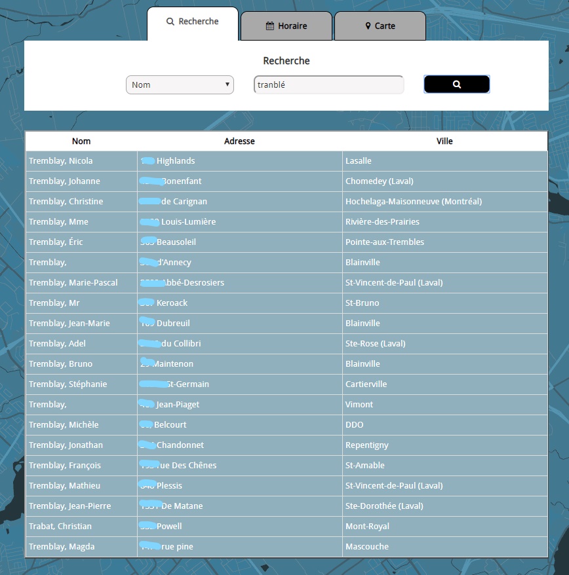Image resolution: width=569 pixels, height=575 pixels.
Task: Open the Recherche tab
Action: (193, 22)
